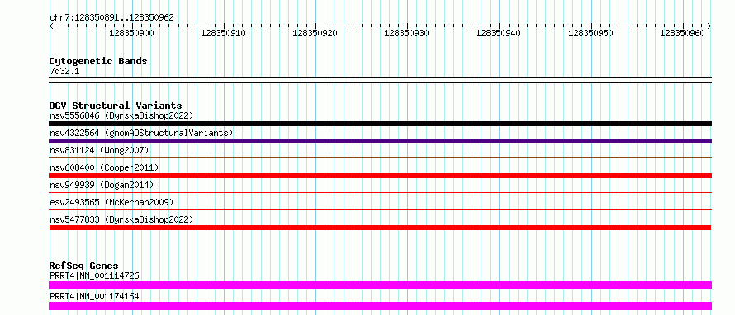Click the chr7:128350891..128350962 region label
Viewport: 735px width, 315px height.
[x=111, y=18]
